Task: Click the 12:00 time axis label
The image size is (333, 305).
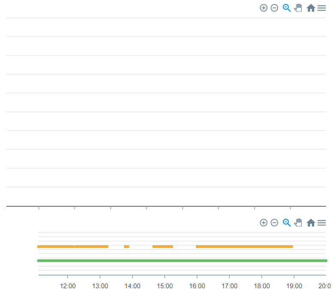Action: pos(68,286)
